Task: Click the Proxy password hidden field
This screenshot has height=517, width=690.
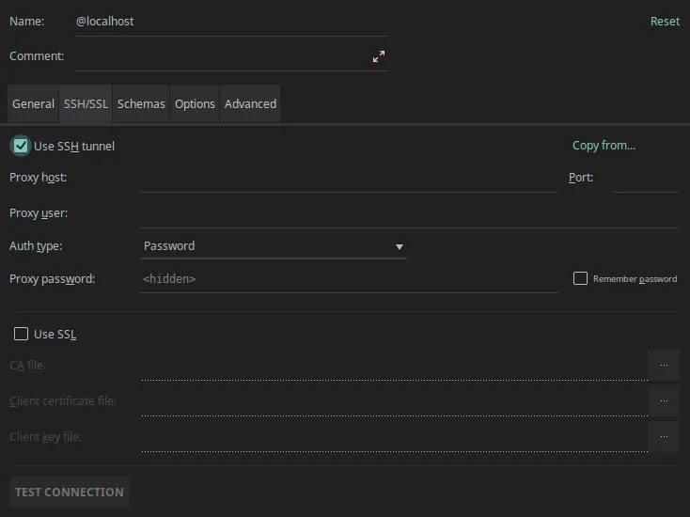Action: [x=349, y=279]
